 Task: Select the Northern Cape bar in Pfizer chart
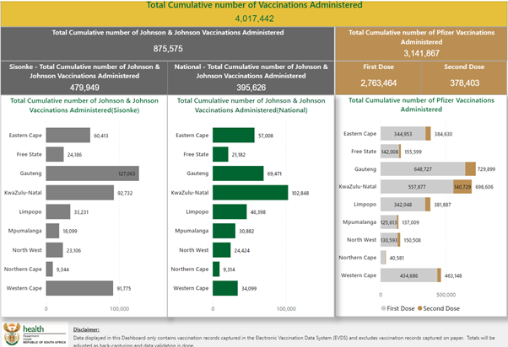pos(382,258)
